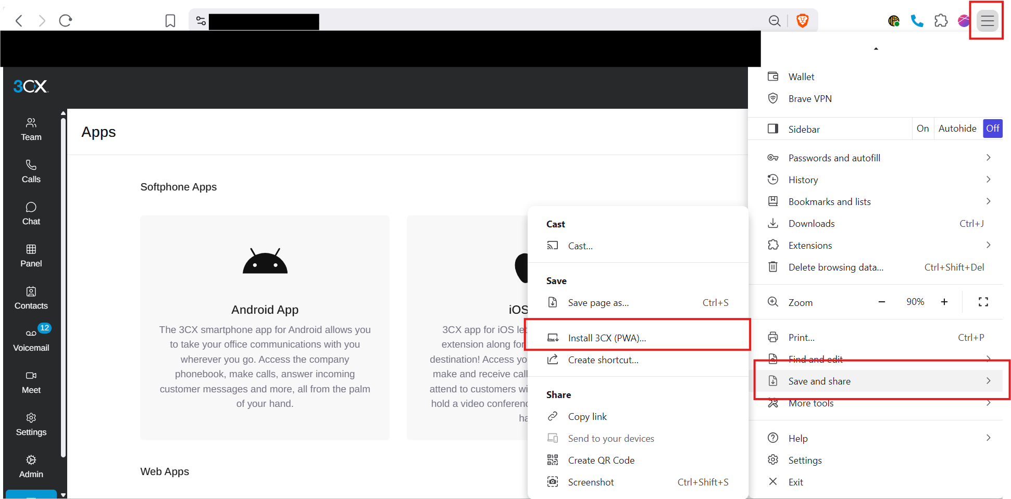Click the menu scroll-up arrow
Viewport: 1011px width, 499px height.
(876, 49)
